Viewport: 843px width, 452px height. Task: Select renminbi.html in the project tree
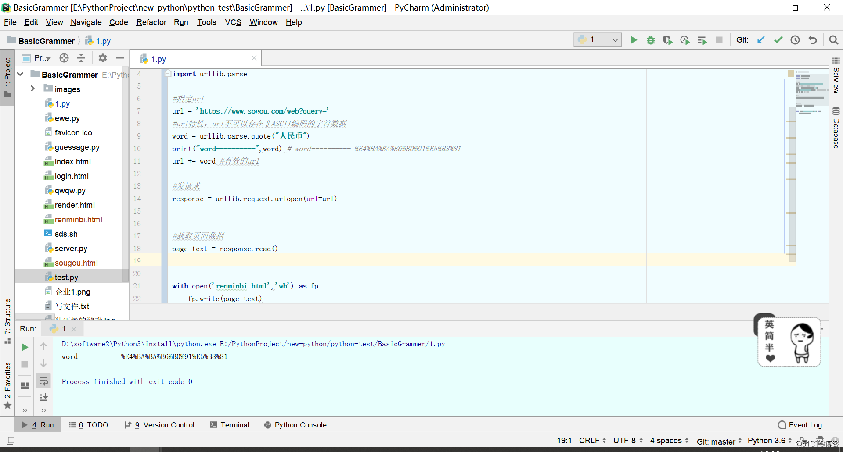click(78, 220)
